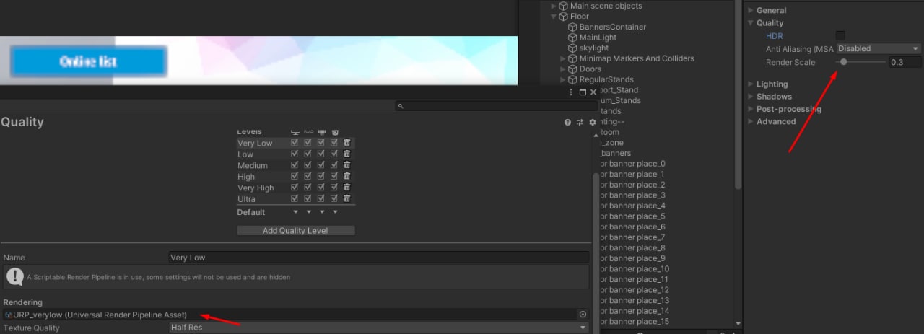Image resolution: width=924 pixels, height=334 pixels.
Task: Expand the Lighting section
Action: click(x=751, y=84)
